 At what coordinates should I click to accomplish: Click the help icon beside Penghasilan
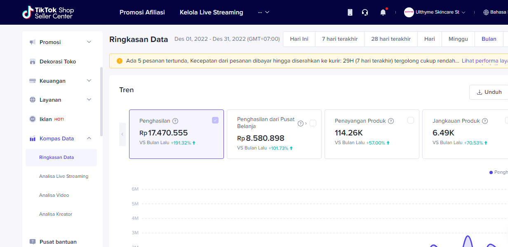175,121
